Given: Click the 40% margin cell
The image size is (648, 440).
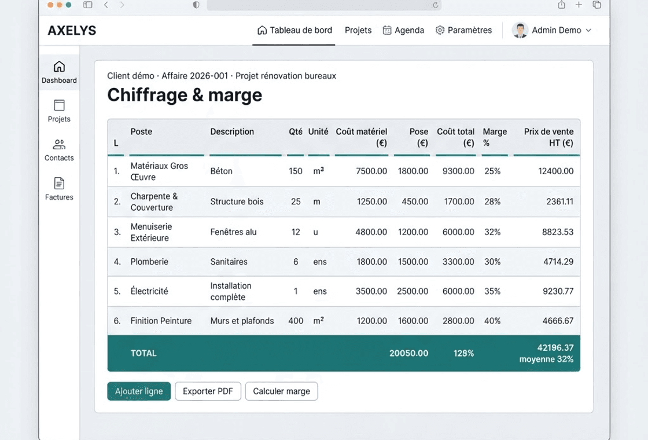Looking at the screenshot, I should (x=492, y=321).
